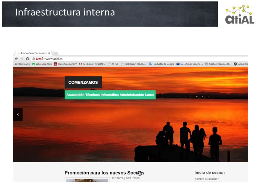Click the browser forward arrow
Image resolution: width=261 pixels, height=195 pixels.
22,59
